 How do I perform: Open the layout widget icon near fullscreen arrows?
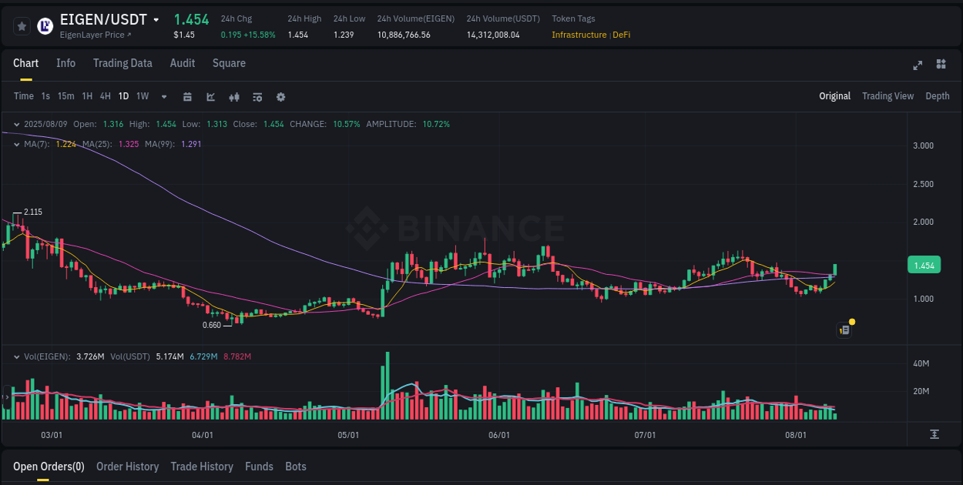[941, 65]
